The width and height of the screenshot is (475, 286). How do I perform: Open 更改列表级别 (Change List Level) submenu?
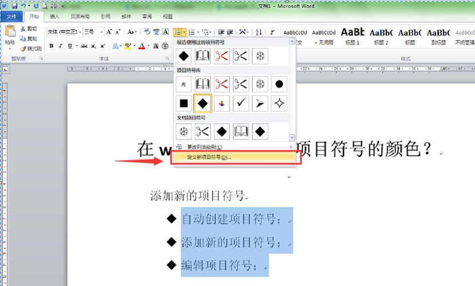click(235, 147)
